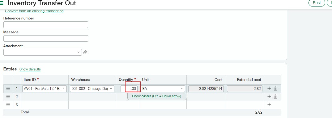Click the Quantity column header
The width and height of the screenshot is (332, 118).
127,80
